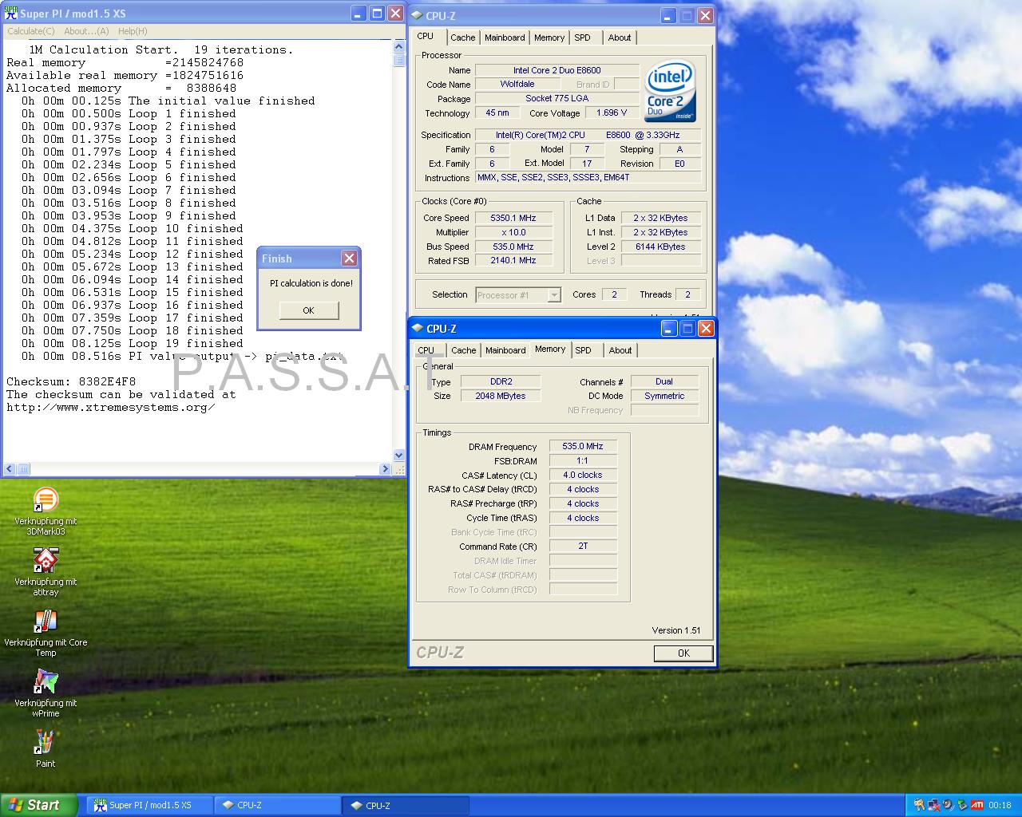1022x817 pixels.
Task: Select SPD tab in lower CPU-Z window
Action: 584,350
